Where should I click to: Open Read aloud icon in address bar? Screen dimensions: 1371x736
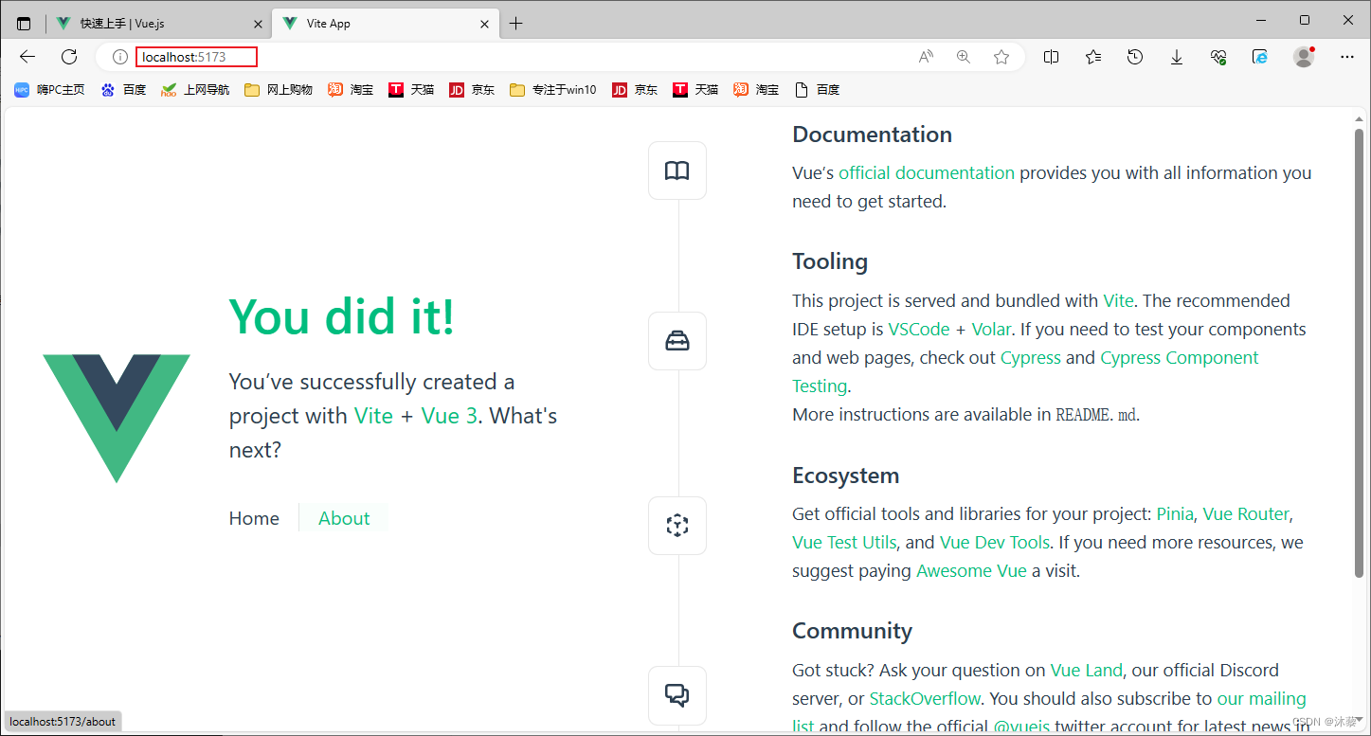(926, 57)
